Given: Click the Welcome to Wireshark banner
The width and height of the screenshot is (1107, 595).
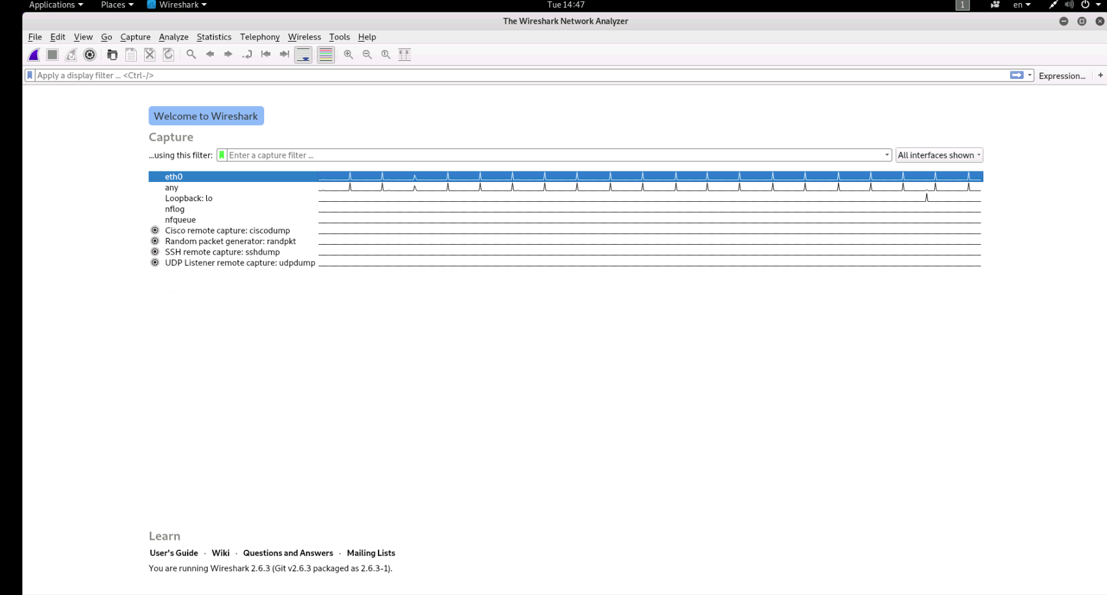Looking at the screenshot, I should click(x=206, y=116).
